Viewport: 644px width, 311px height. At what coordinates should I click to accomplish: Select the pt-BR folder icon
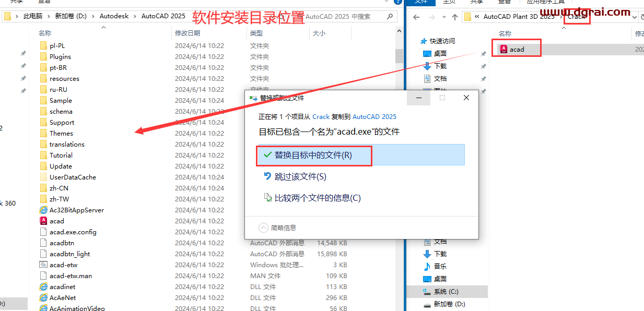pyautogui.click(x=43, y=68)
